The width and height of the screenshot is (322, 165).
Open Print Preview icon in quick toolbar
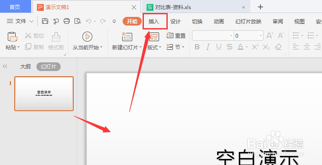(x=78, y=21)
